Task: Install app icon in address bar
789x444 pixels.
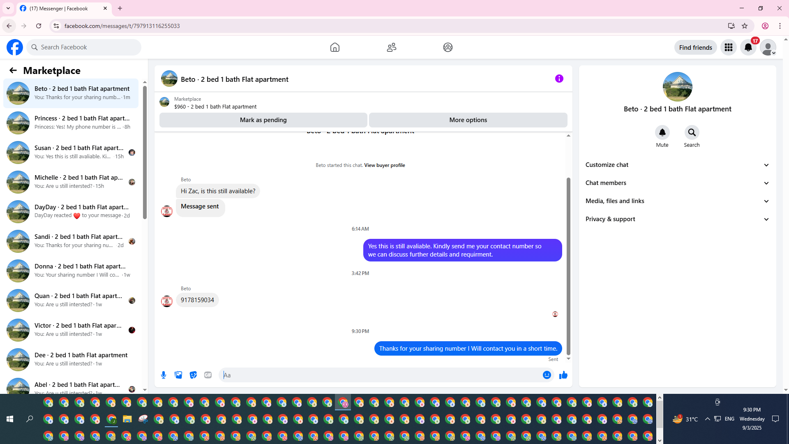Action: click(x=731, y=26)
